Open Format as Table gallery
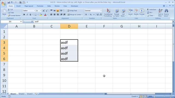 (117, 13)
